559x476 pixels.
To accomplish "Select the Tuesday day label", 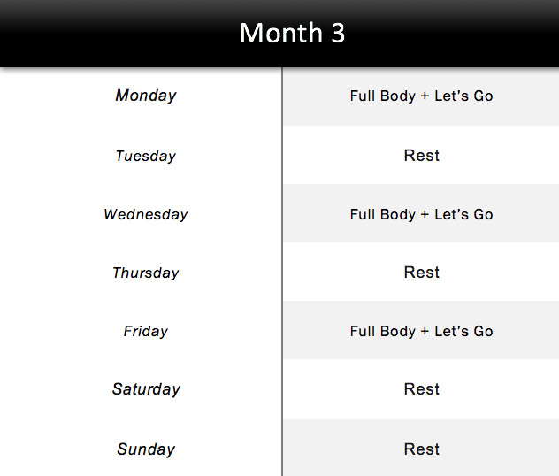I will click(146, 156).
